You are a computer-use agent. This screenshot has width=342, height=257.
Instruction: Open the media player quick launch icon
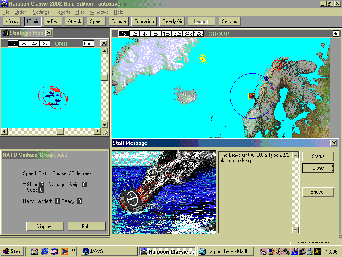click(64, 251)
